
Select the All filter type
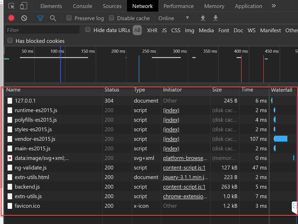click(137, 30)
